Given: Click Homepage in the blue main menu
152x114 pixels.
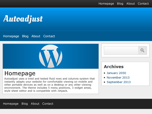Looking at the screenshot, I should [x=11, y=36].
